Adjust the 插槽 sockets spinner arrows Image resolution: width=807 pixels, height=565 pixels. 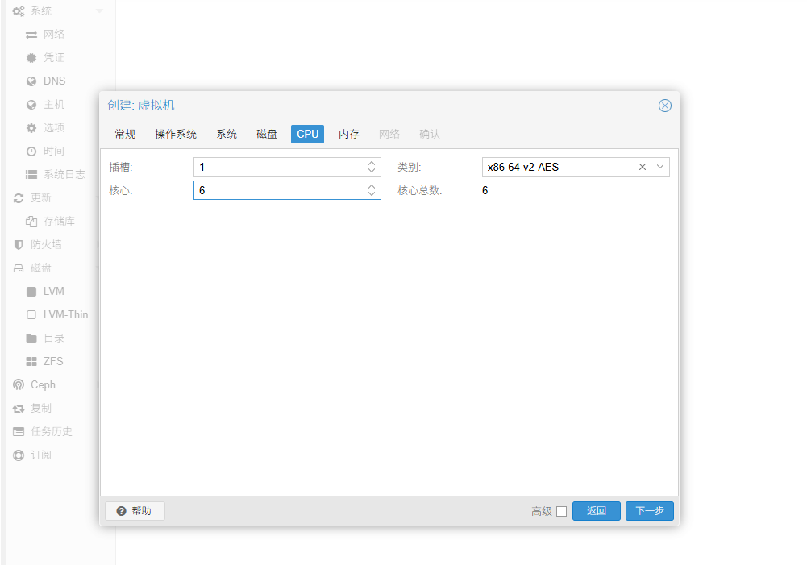372,167
